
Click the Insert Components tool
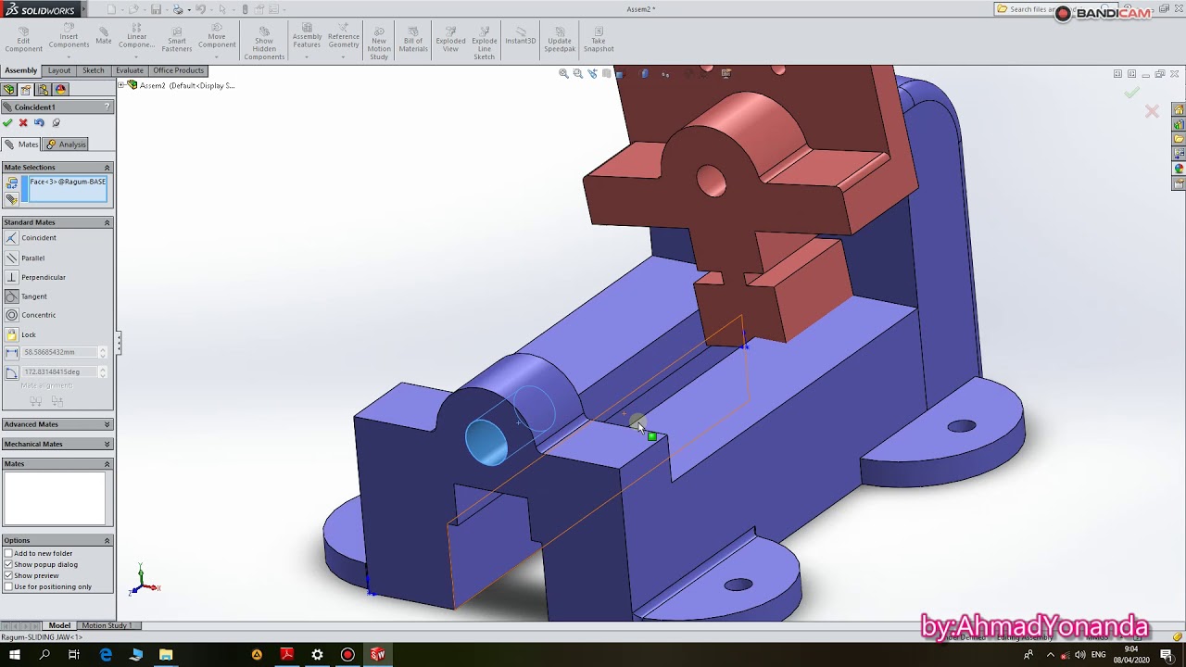pyautogui.click(x=69, y=37)
